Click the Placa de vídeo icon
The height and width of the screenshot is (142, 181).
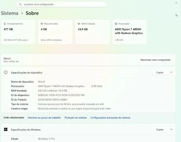(x=42, y=24)
